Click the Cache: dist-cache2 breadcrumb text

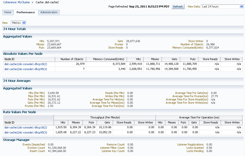[x=47, y=2]
